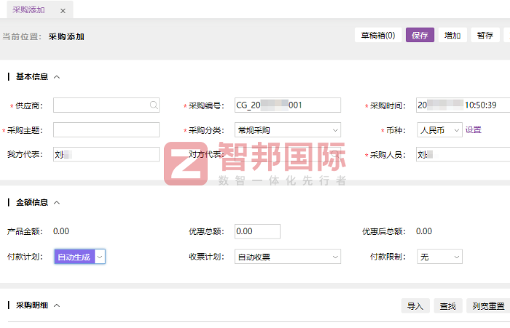This screenshot has width=510, height=328.
Task: Click the 采购主题 input field
Action: coord(106,130)
